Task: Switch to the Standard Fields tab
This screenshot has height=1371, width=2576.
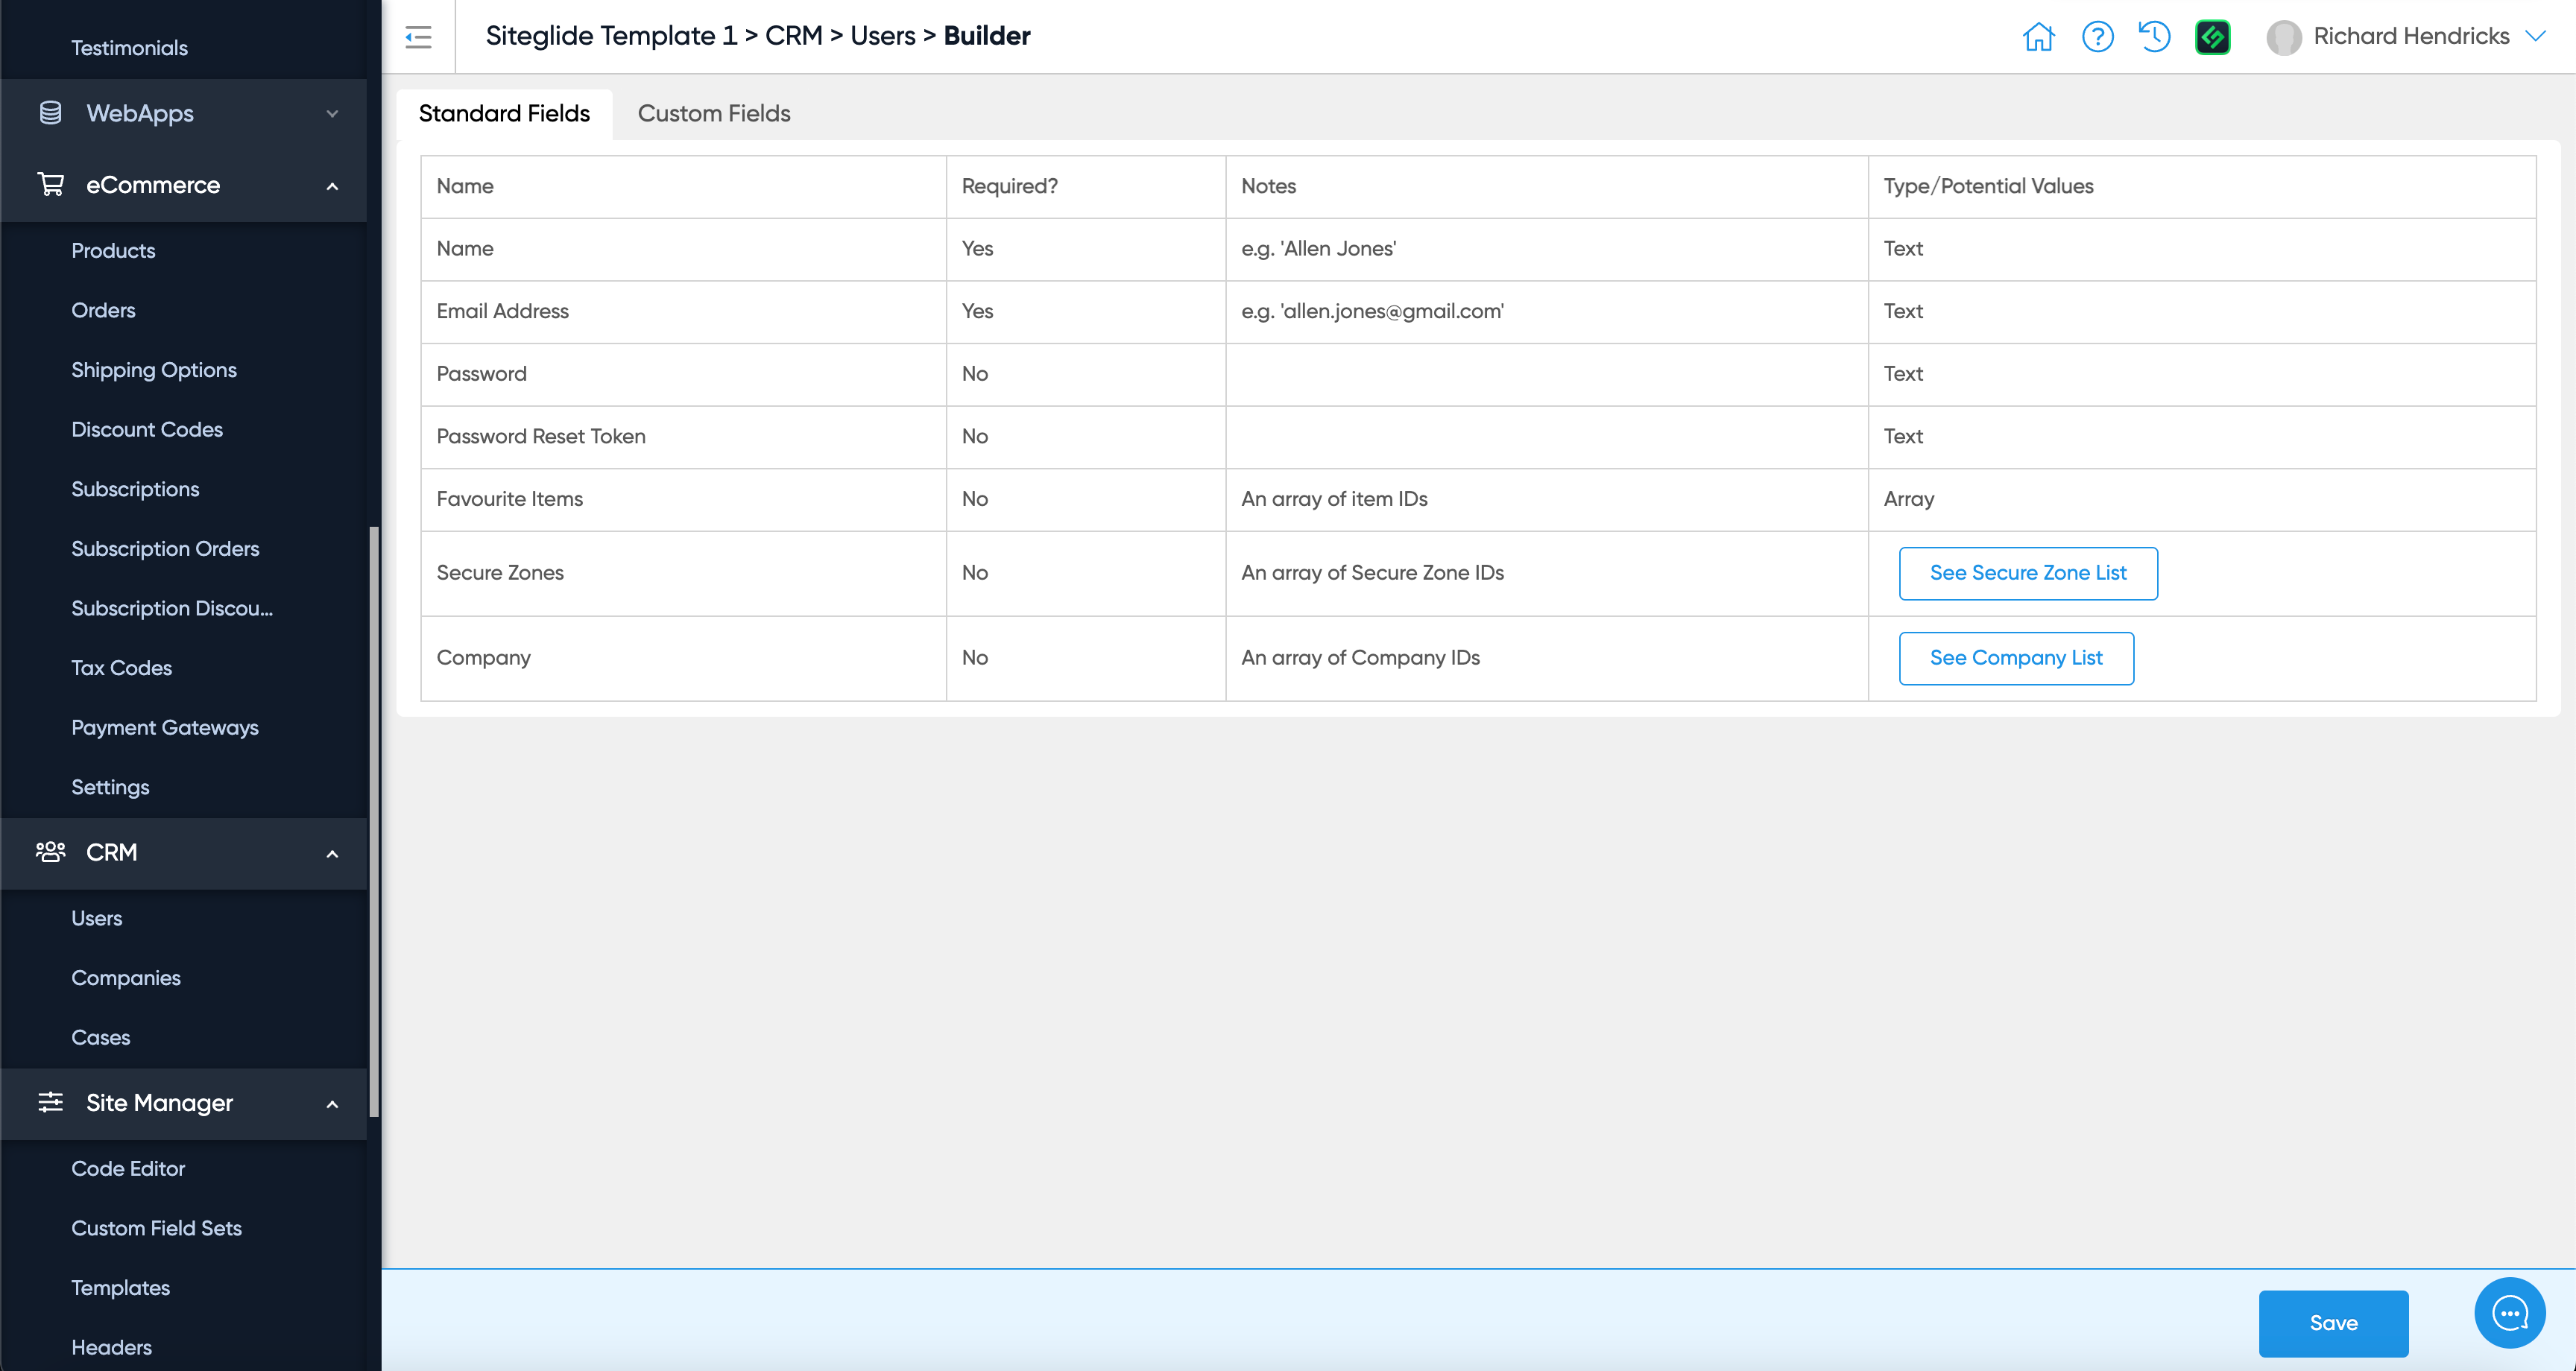Action: (x=504, y=114)
